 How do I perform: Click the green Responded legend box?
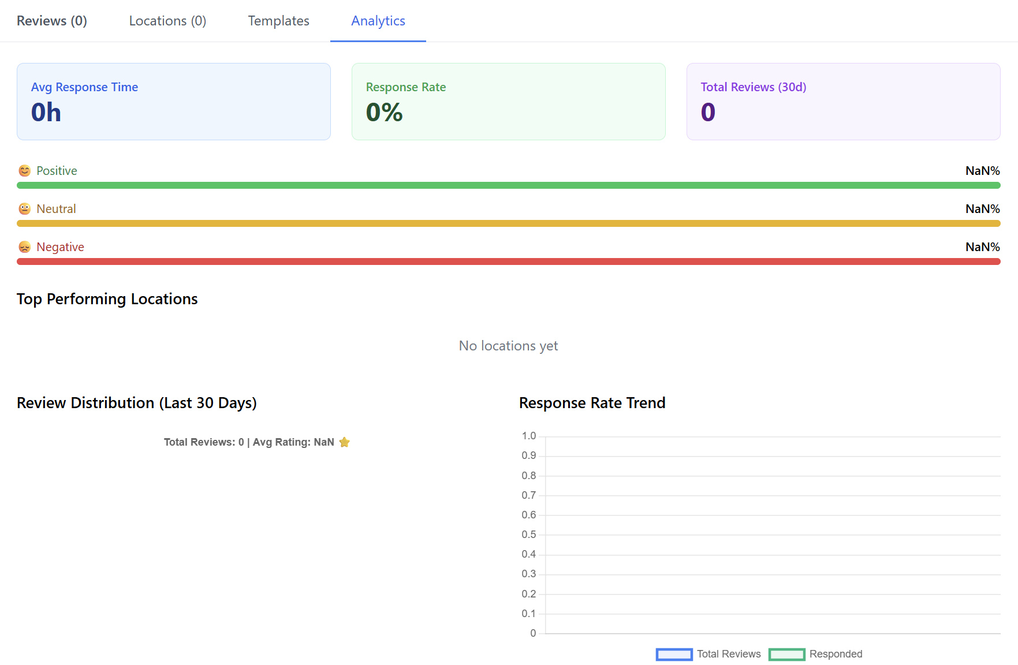786,654
